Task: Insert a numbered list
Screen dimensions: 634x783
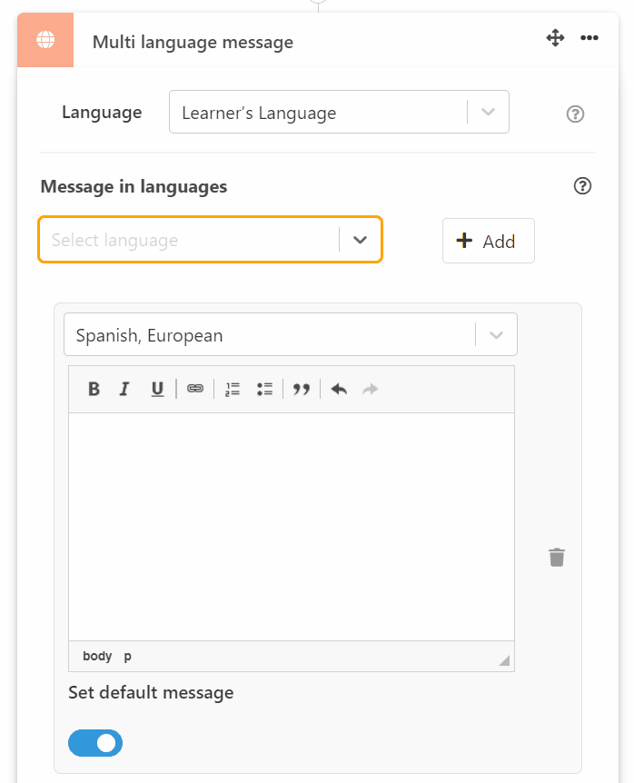Action: [232, 389]
